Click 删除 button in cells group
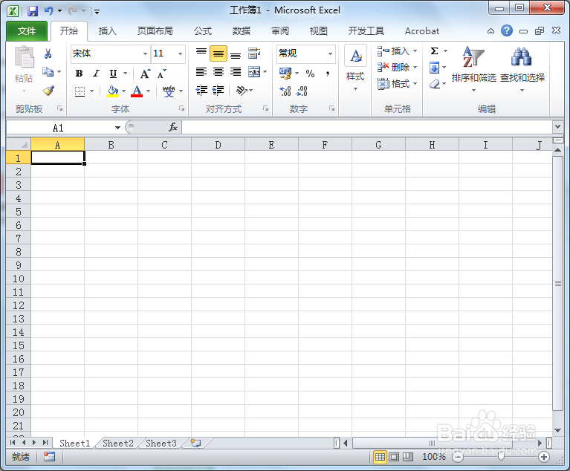Image resolution: width=570 pixels, height=471 pixels. 397,68
